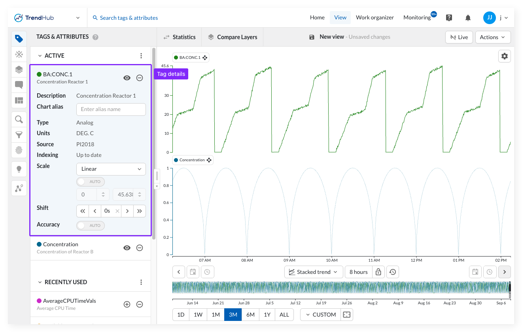522x332 pixels.
Task: Click the Live button
Action: point(459,37)
